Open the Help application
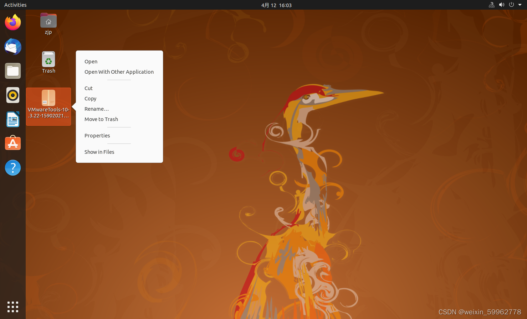Screen dimensions: 527x319 pos(13,168)
